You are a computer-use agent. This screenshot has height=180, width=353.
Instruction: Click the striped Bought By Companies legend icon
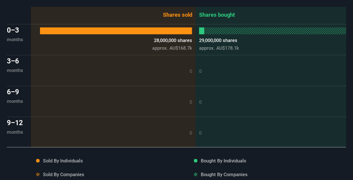[196, 174]
